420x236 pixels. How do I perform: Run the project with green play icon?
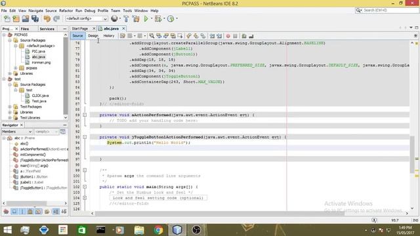click(146, 19)
